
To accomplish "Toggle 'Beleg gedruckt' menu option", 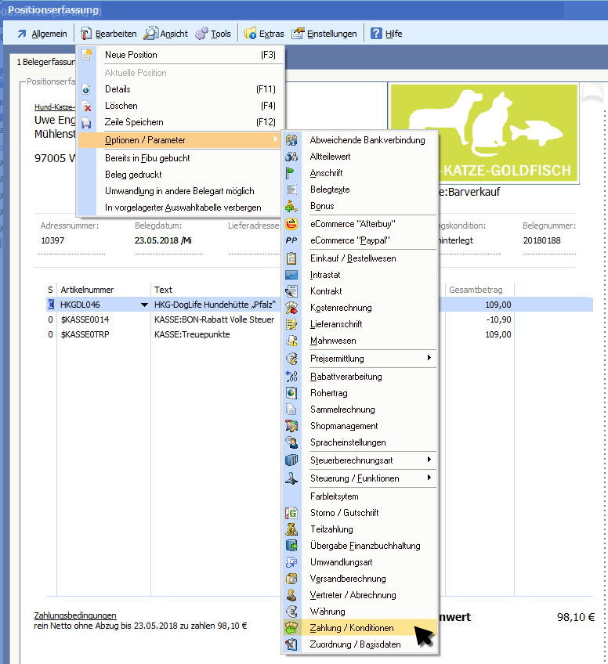I will click(x=133, y=175).
